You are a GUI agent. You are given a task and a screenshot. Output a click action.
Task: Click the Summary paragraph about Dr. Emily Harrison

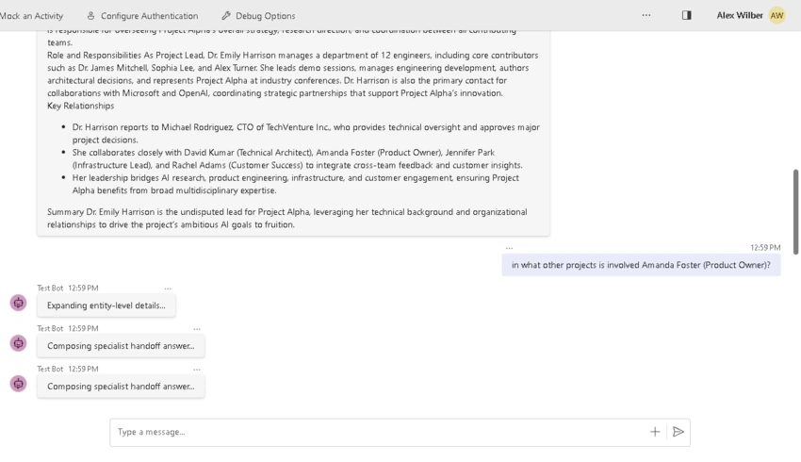287,218
